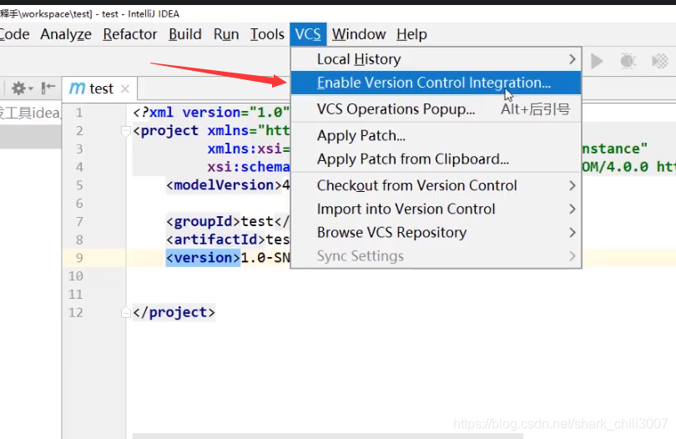Click the Run (play) toolbar icon

(597, 61)
